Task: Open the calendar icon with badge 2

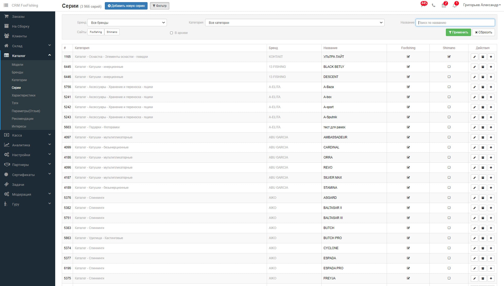Action: [x=444, y=5]
